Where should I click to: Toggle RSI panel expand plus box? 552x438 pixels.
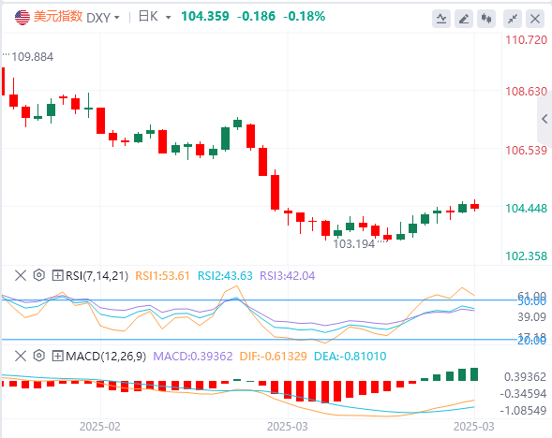point(57,275)
